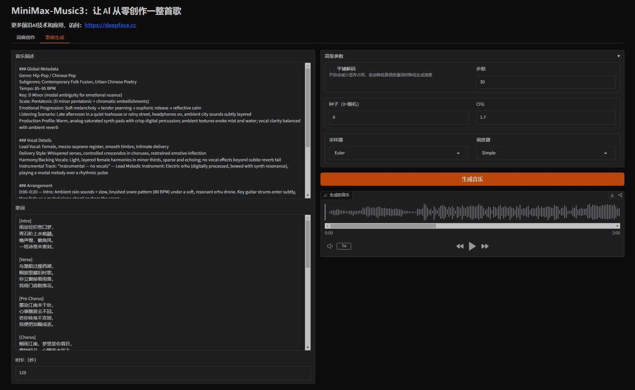
Task: Click 'Genre: Hip-Pop / Chinese Pop' line
Action: [48, 76]
